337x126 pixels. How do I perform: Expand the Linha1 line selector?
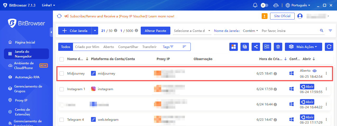48,5
